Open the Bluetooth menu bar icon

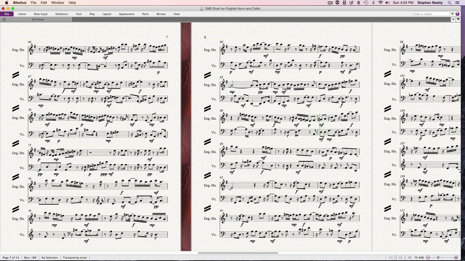[x=373, y=3]
